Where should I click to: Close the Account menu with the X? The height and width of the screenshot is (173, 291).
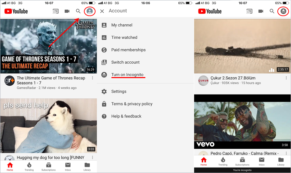pyautogui.click(x=102, y=11)
